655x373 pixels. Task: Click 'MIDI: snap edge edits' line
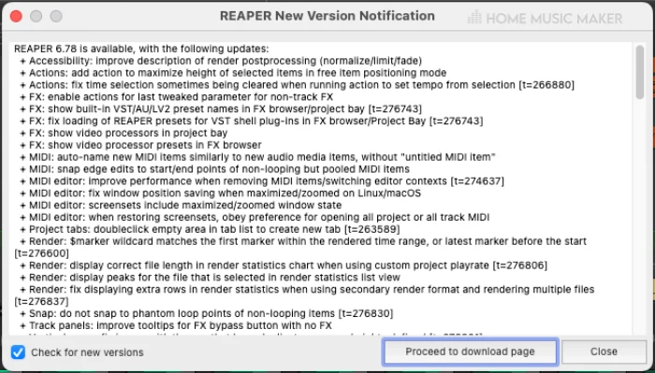214,169
